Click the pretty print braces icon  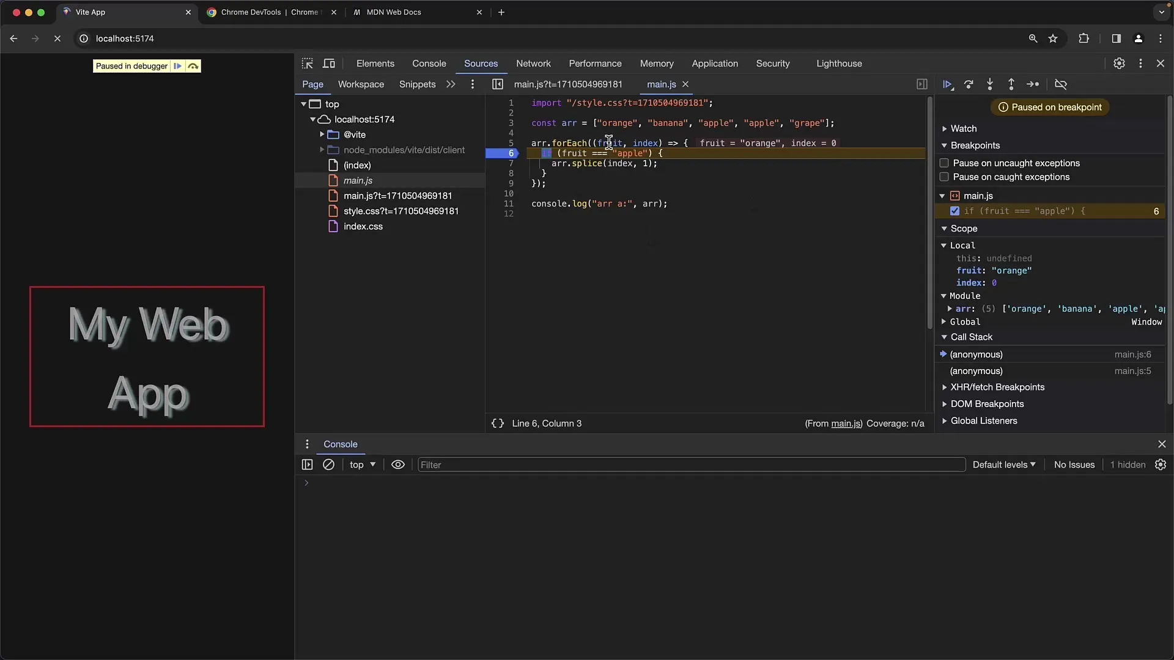point(498,424)
